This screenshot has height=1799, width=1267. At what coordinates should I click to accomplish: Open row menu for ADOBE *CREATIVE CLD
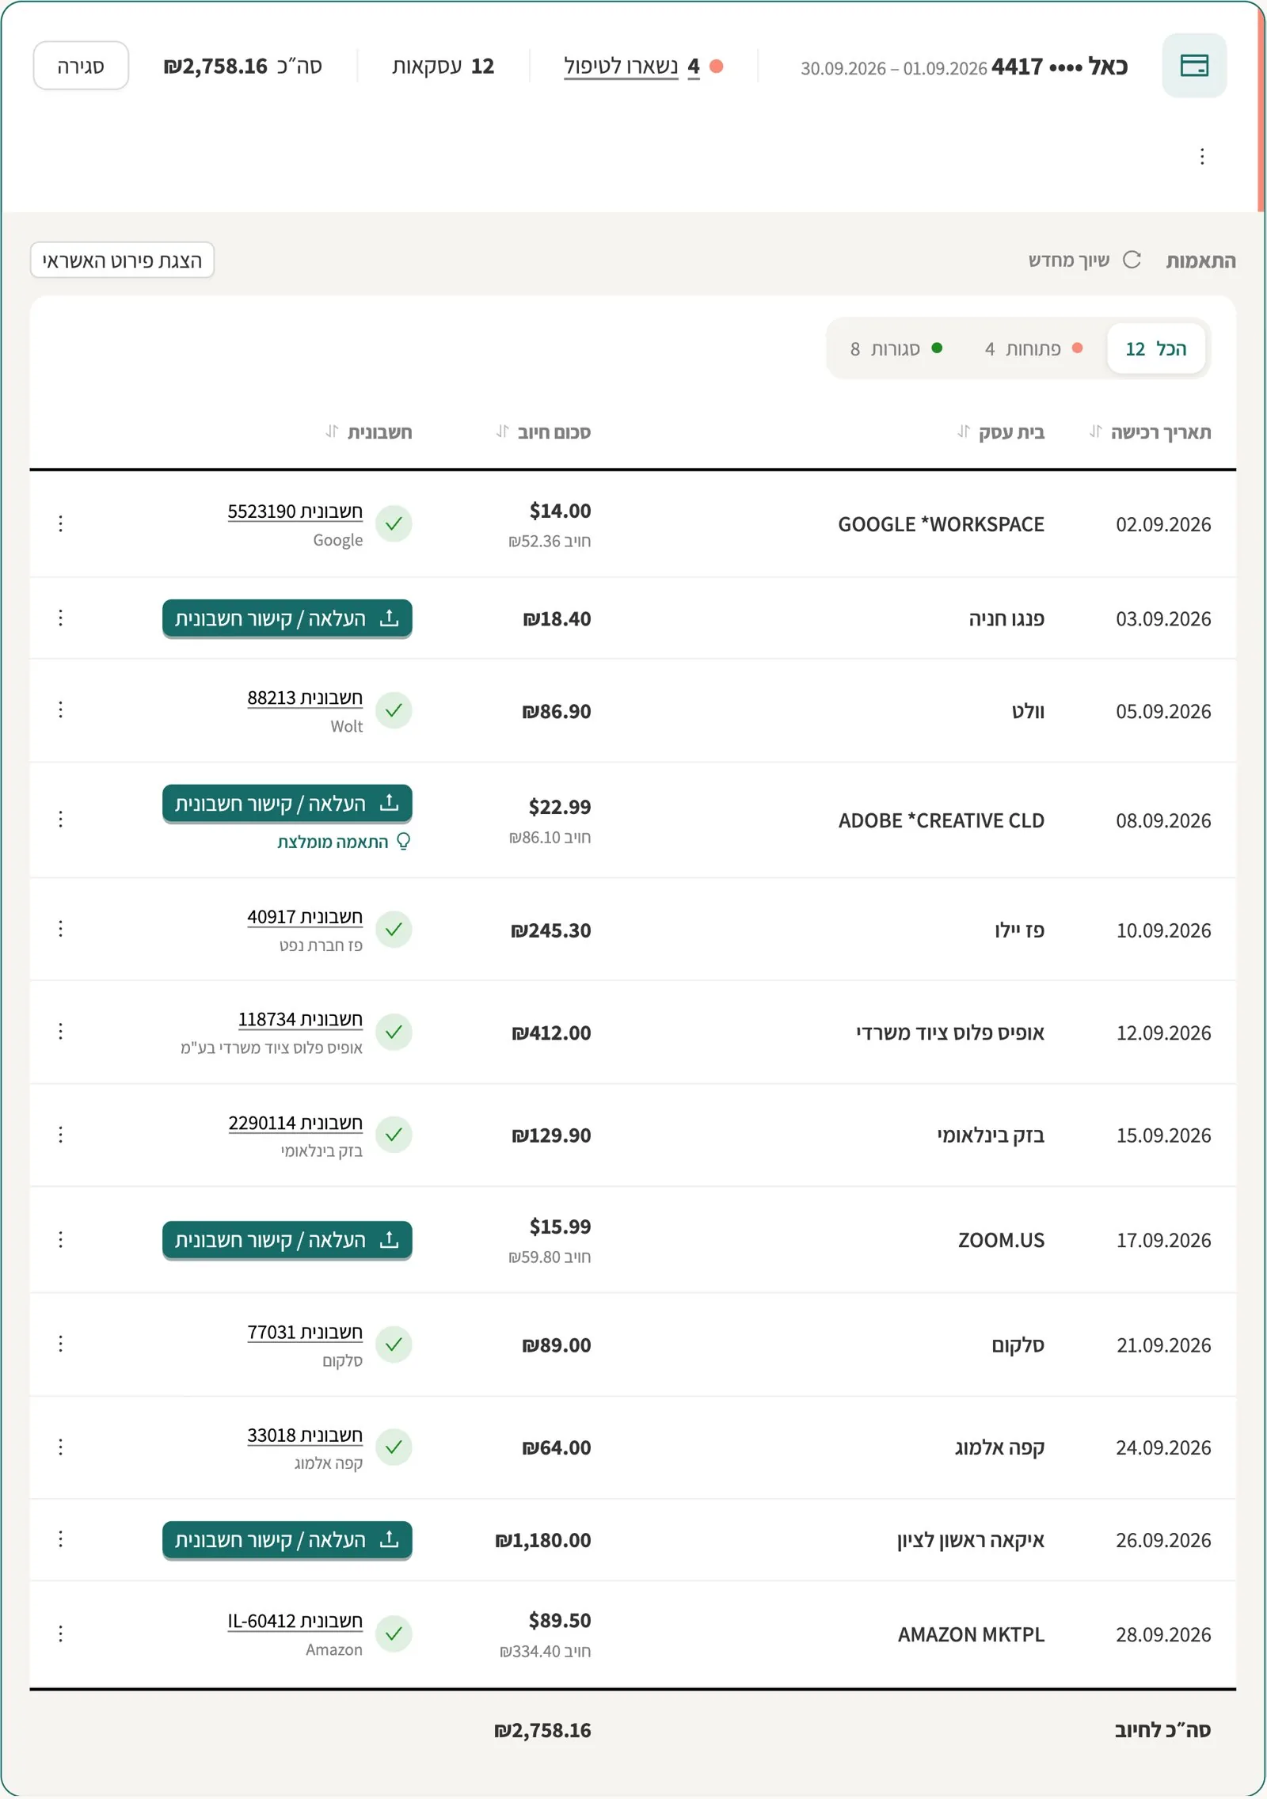tap(61, 819)
